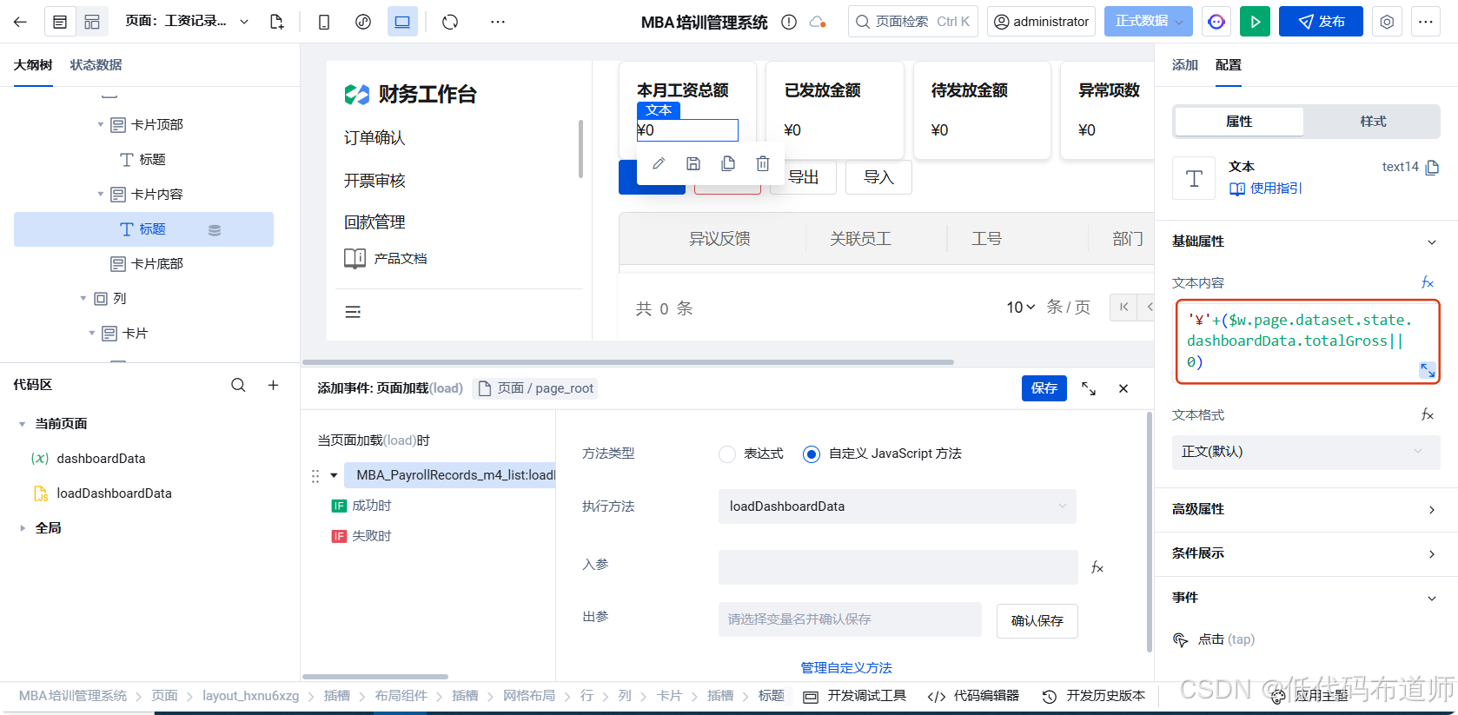The image size is (1458, 715).
Task: Expand the event panel to fullscreen
Action: point(1089,388)
